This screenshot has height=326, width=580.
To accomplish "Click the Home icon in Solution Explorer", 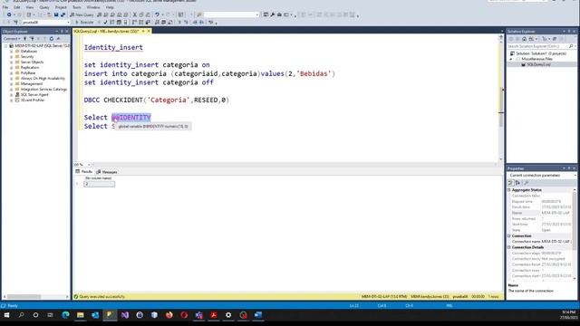I will pos(524,39).
